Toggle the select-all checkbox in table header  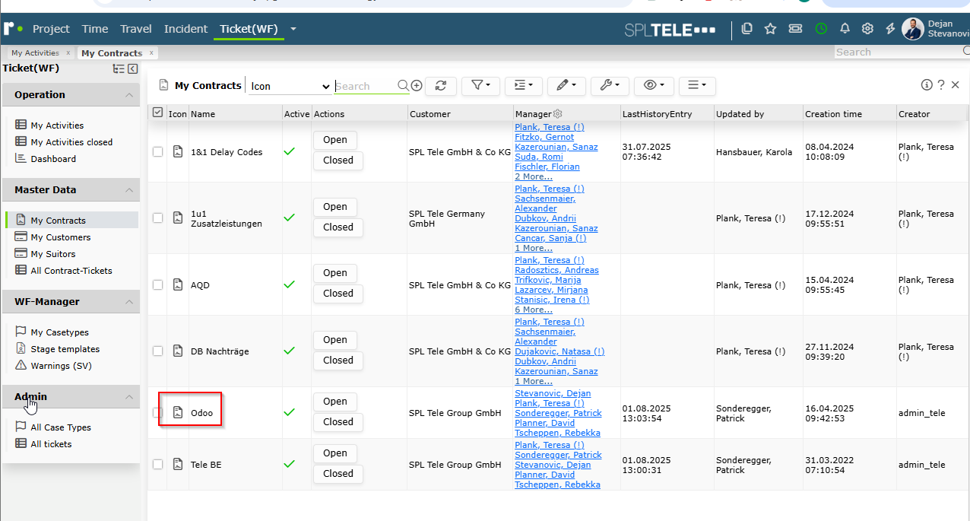(157, 113)
